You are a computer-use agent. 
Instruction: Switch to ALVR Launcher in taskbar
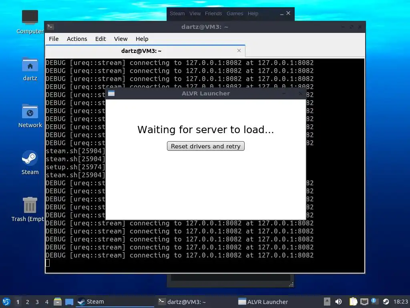(x=275, y=302)
